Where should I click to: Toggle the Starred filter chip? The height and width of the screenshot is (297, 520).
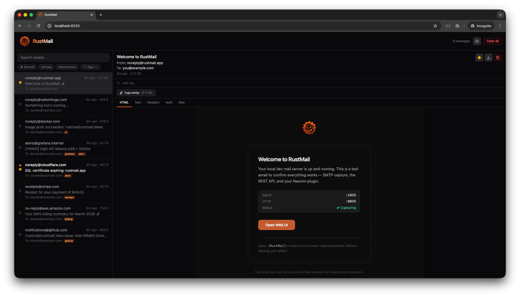click(27, 67)
